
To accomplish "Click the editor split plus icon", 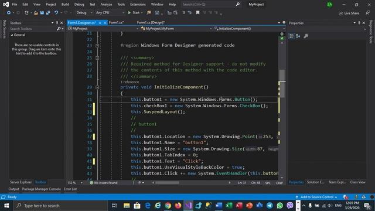I will coord(282,34).
